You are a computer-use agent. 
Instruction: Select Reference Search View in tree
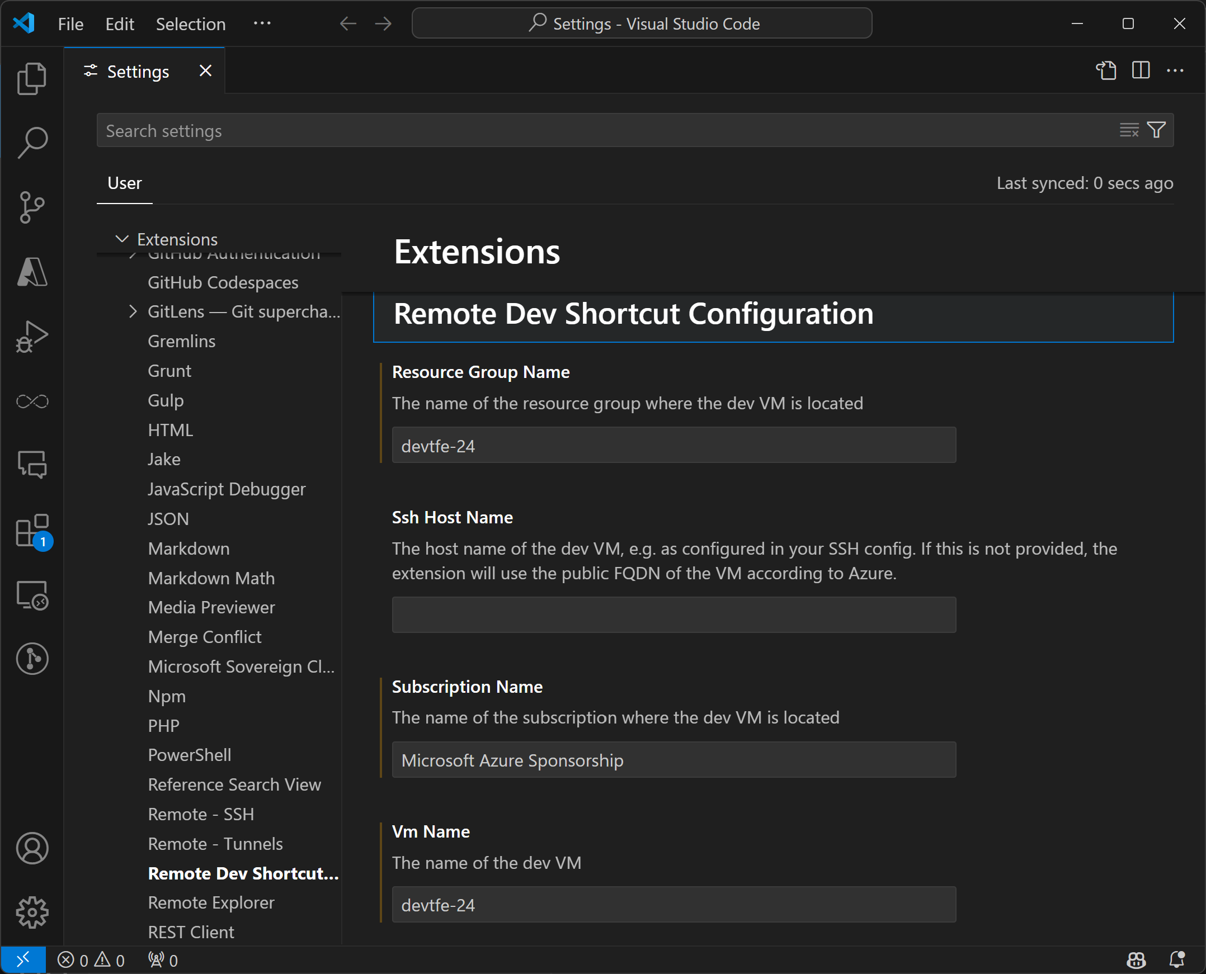[234, 785]
